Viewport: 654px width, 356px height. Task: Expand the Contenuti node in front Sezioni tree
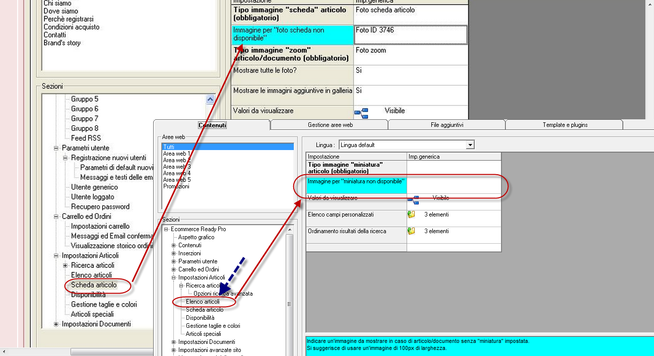(x=174, y=245)
